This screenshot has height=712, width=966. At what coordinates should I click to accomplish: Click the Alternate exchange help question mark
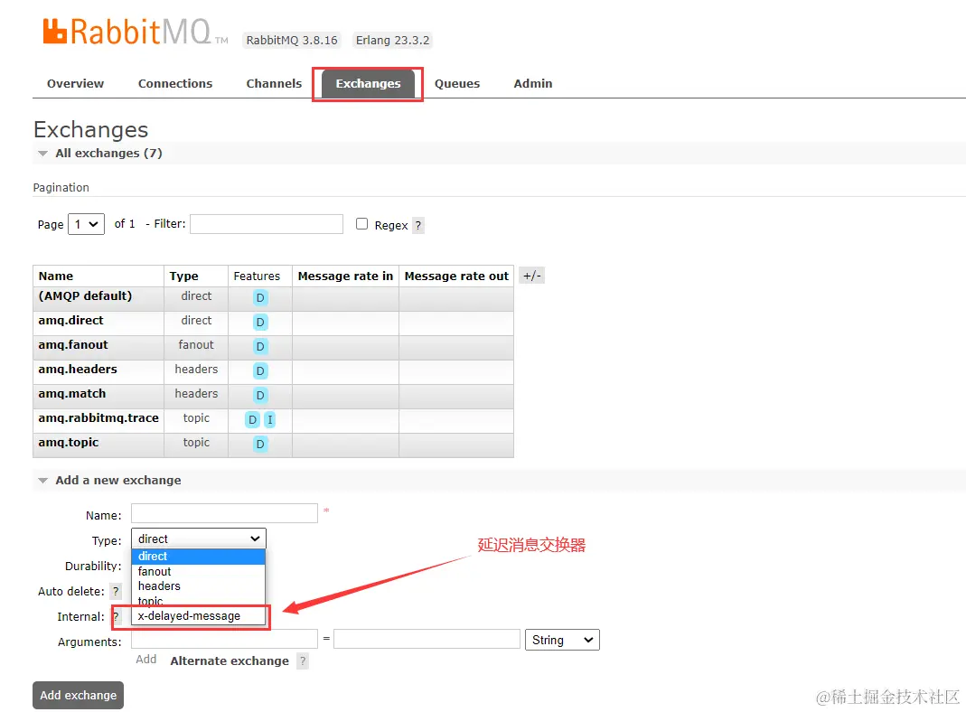pyautogui.click(x=303, y=660)
